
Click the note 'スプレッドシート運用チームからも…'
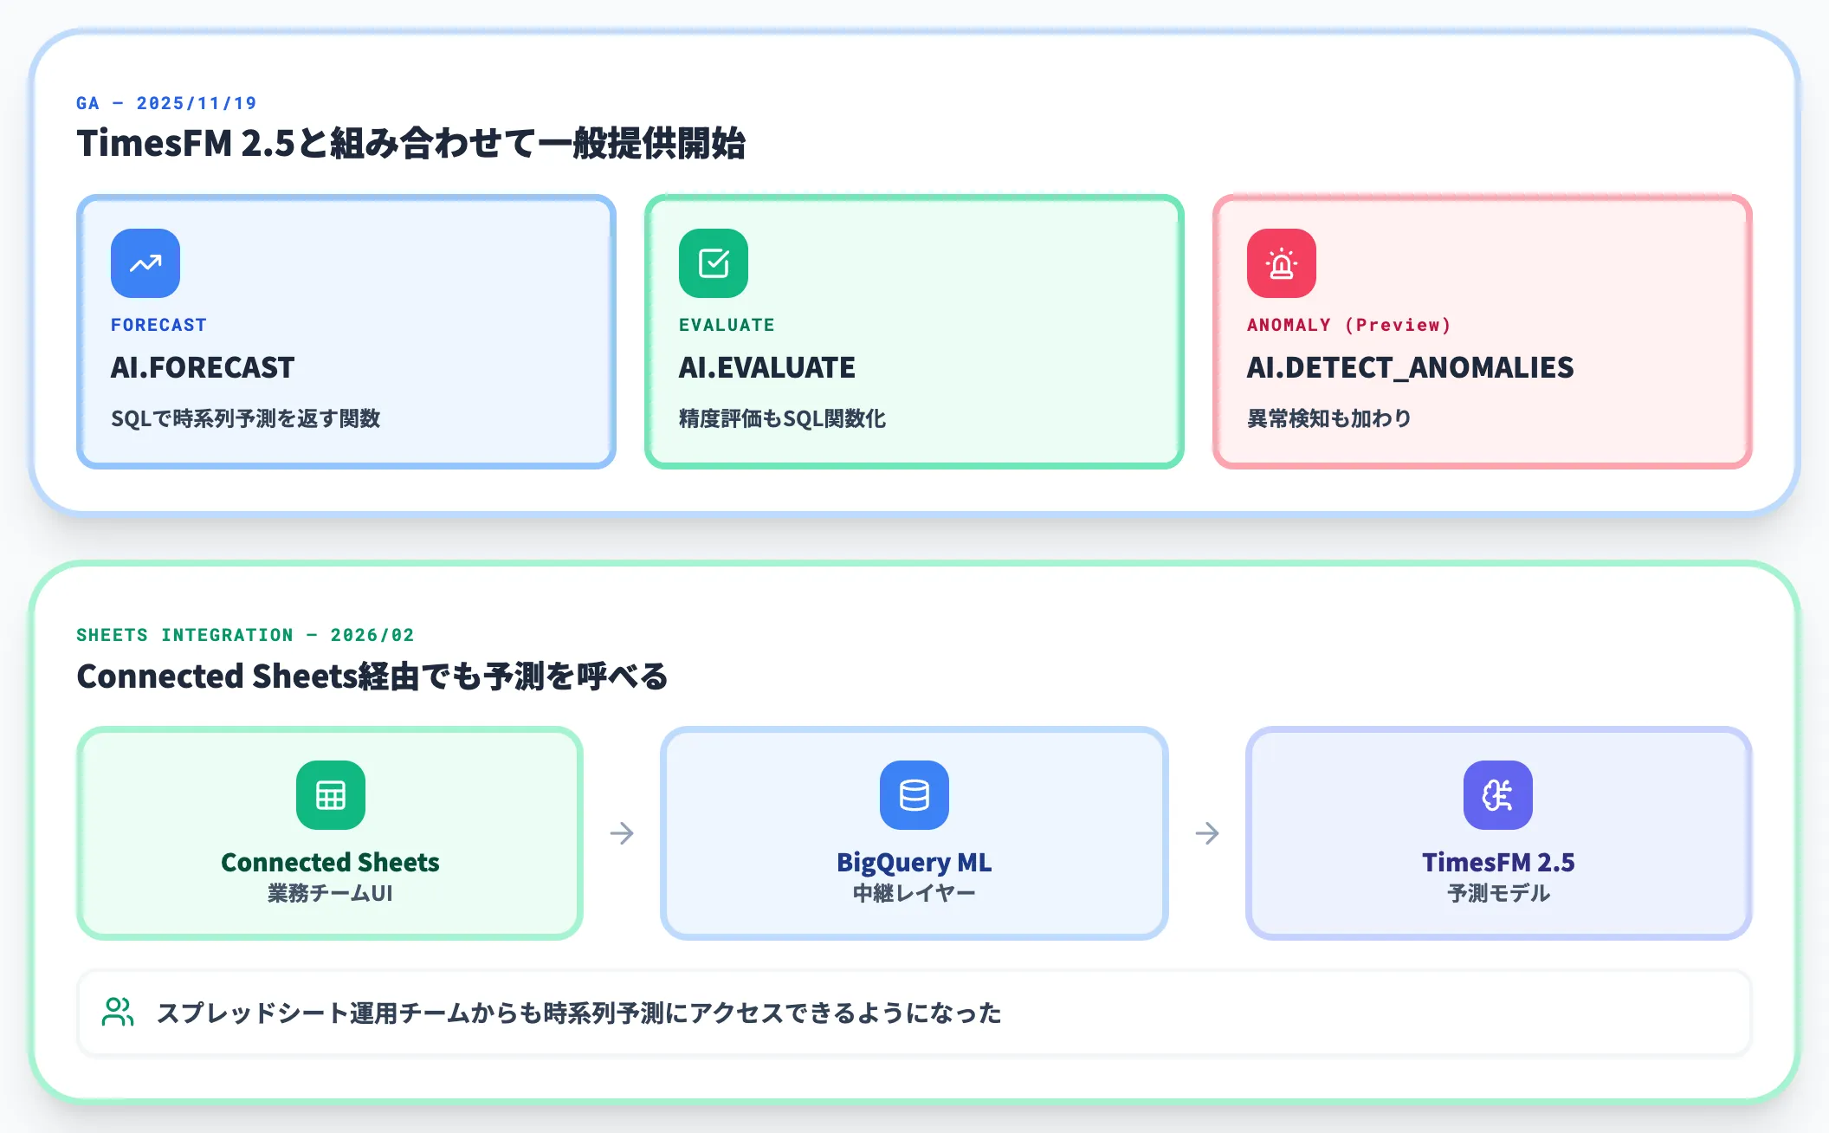tap(578, 1013)
